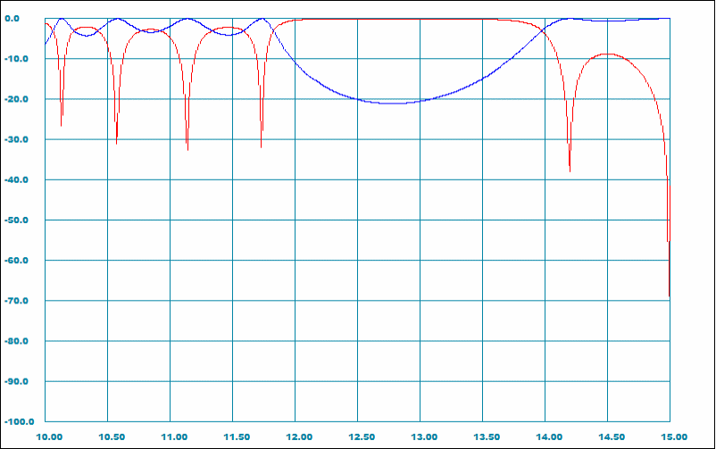Click the -100.0 y-axis label
This screenshot has width=716, height=449.
(x=19, y=421)
